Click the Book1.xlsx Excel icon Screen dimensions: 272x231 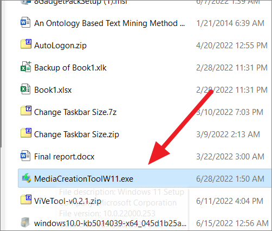click(x=25, y=89)
